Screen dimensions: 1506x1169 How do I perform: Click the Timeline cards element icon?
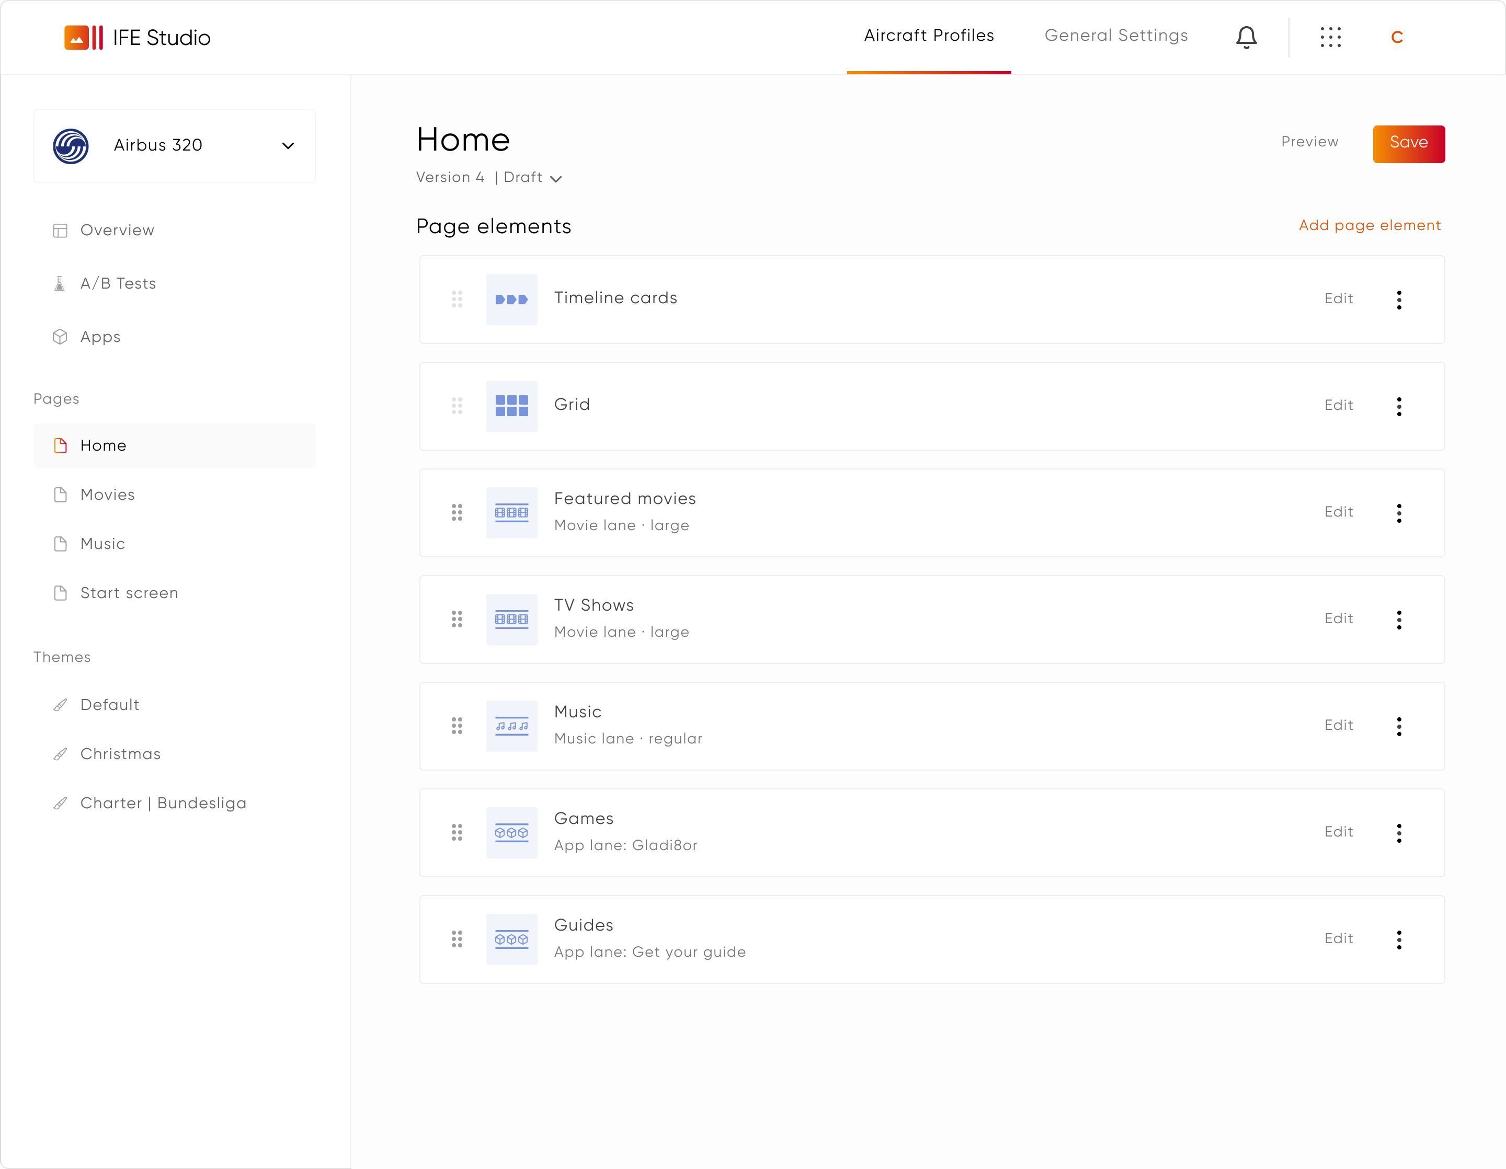click(x=511, y=299)
